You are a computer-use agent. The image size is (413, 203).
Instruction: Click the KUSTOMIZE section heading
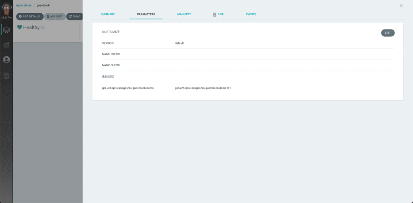[x=111, y=32]
